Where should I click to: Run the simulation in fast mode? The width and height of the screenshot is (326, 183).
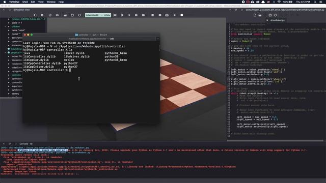136,15
